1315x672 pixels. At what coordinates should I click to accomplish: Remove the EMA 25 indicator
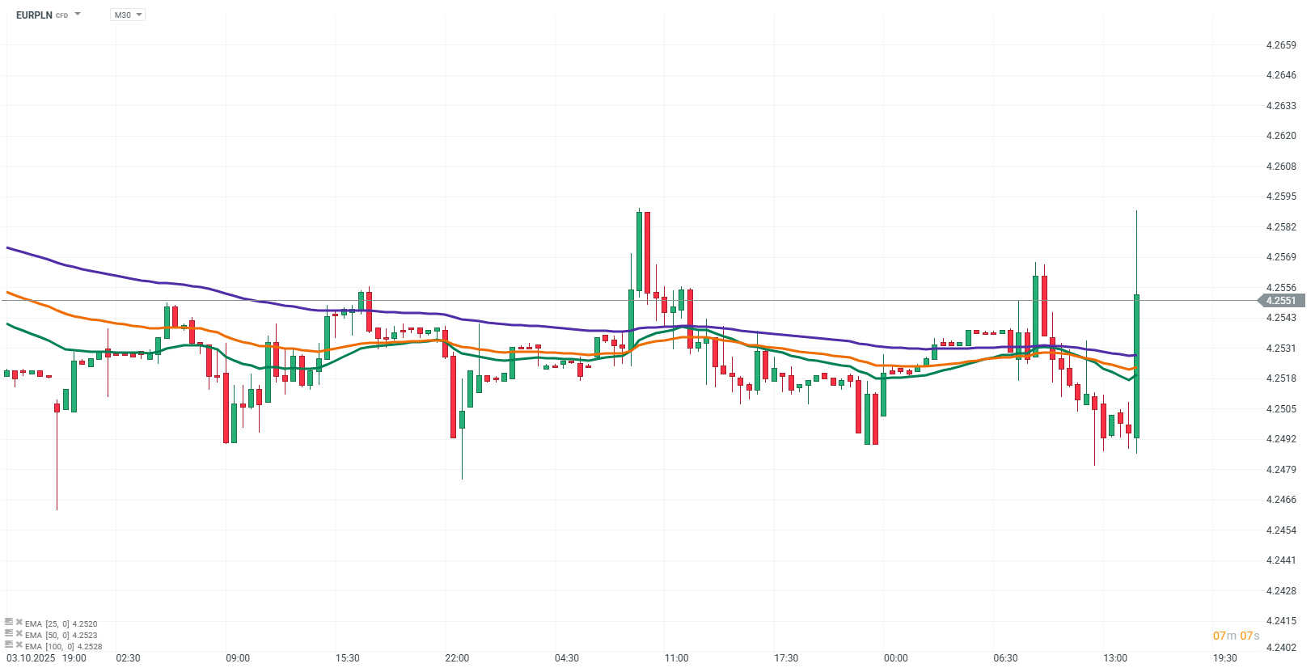pos(19,622)
